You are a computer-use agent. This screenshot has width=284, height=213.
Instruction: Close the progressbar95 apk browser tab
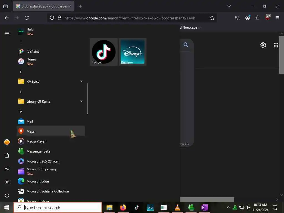click(x=70, y=6)
